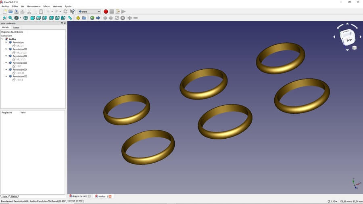The width and height of the screenshot is (363, 204).
Task: Click the Top face of navigation cube
Action: point(349,40)
